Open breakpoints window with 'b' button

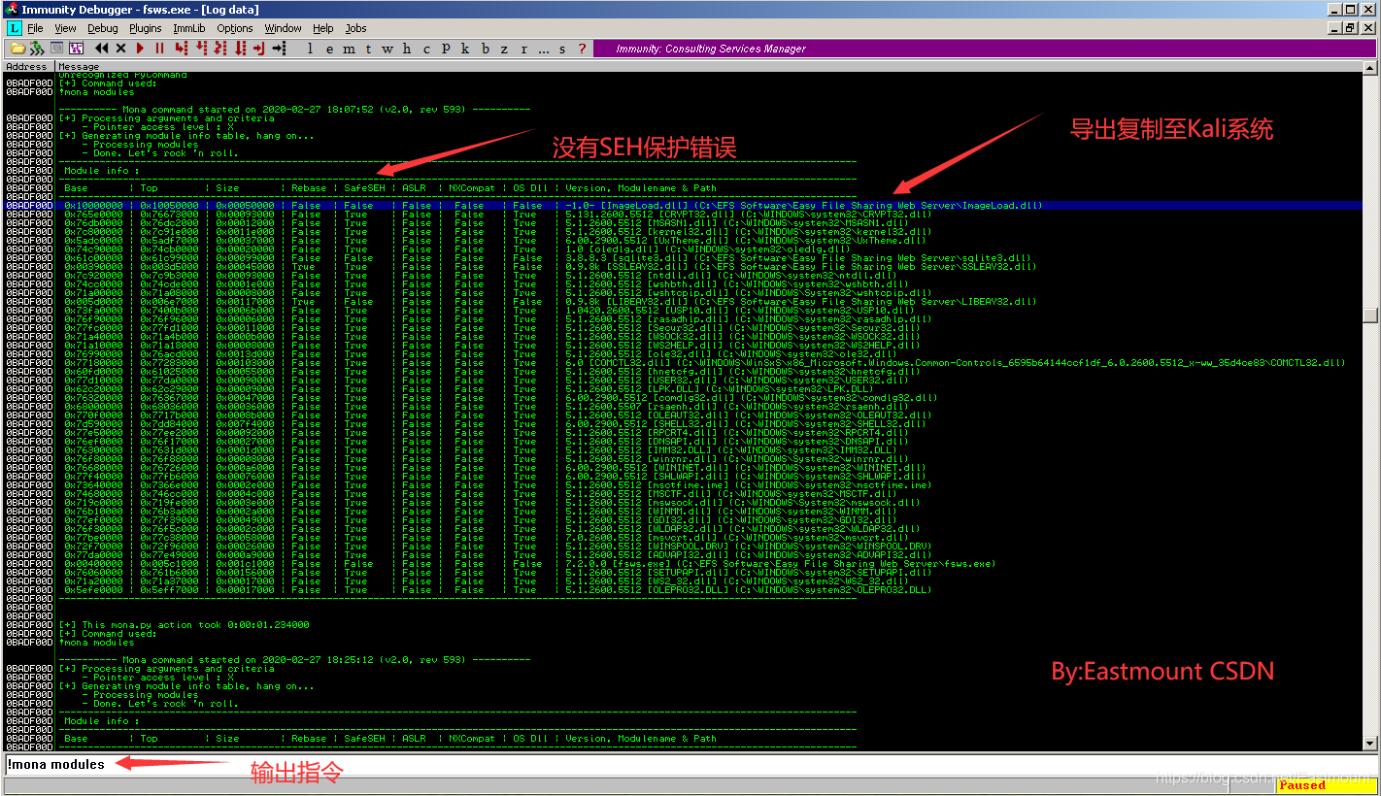[486, 49]
